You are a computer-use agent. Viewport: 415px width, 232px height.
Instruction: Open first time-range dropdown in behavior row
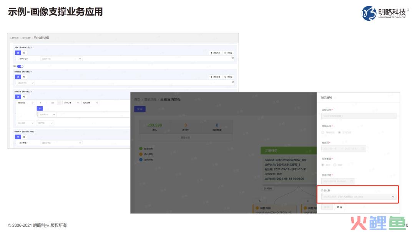(26, 102)
